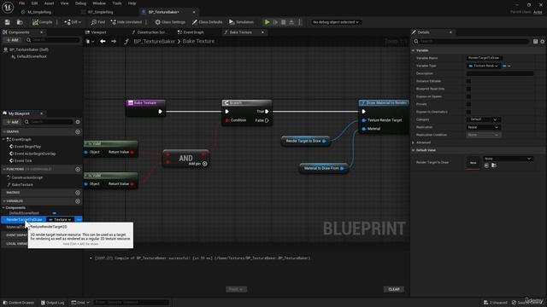Image resolution: width=547 pixels, height=307 pixels.
Task: Select Event BeginPlay in graph list
Action: tap(27, 147)
